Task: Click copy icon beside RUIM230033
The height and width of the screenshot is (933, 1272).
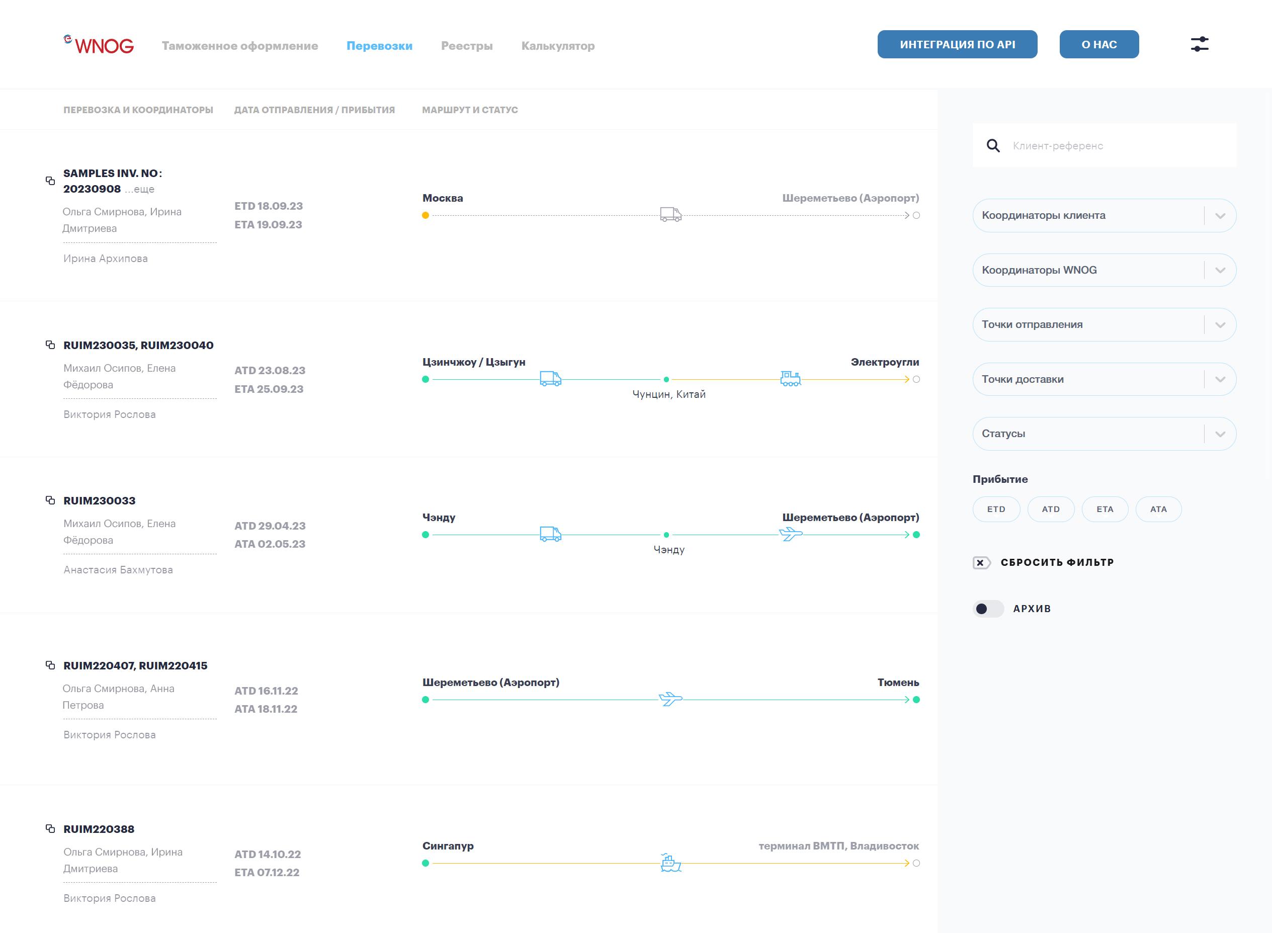Action: (x=50, y=500)
